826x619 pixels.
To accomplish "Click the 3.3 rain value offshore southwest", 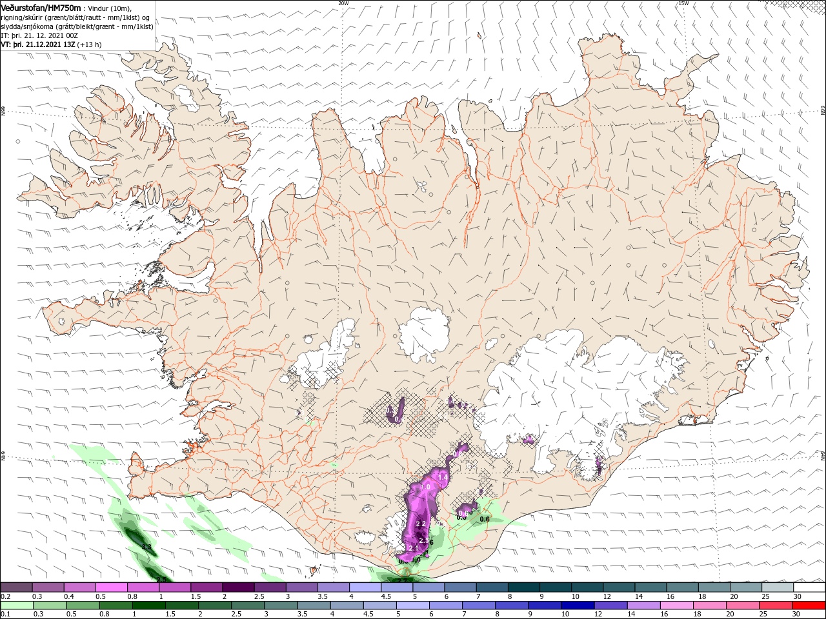I will (146, 547).
